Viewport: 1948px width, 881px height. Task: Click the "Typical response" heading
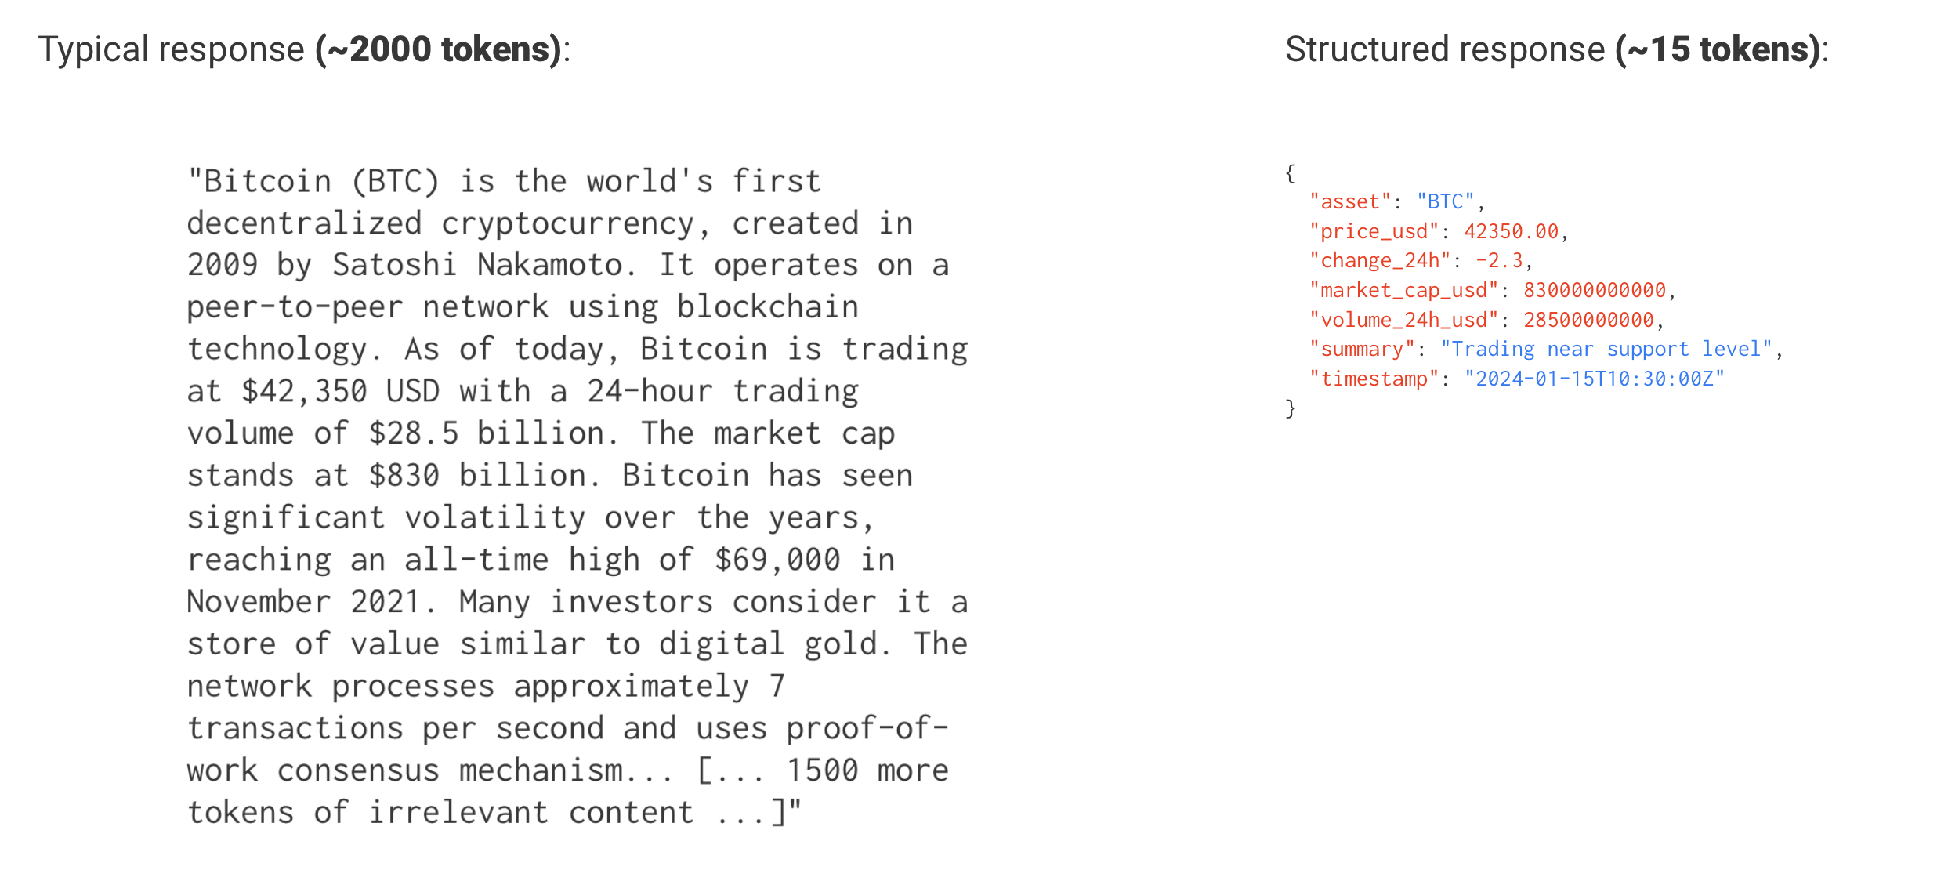pos(171,49)
